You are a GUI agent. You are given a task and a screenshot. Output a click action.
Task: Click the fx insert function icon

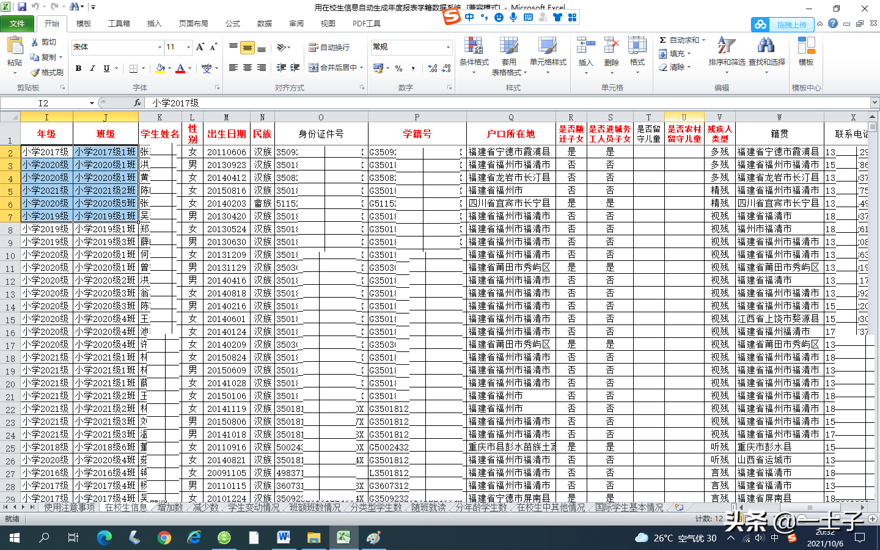(137, 103)
